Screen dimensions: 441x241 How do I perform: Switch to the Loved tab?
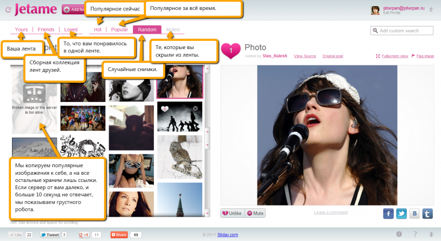[x=71, y=30]
